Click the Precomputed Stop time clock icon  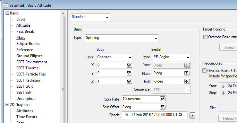pyautogui.click(x=223, y=93)
